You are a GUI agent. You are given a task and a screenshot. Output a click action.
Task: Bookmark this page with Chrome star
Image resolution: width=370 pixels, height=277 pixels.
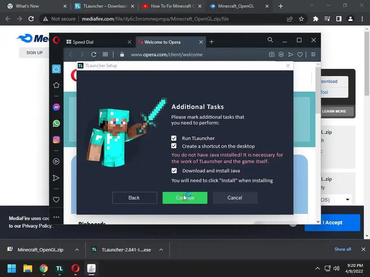[x=301, y=19]
